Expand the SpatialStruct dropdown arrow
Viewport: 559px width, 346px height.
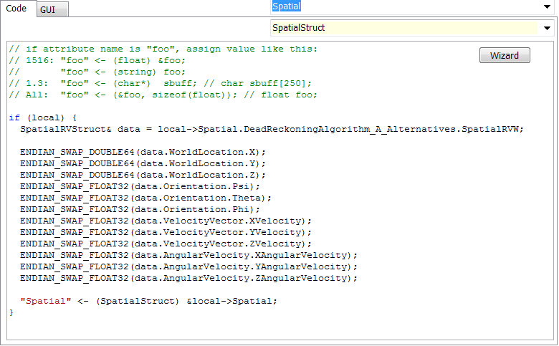547,28
